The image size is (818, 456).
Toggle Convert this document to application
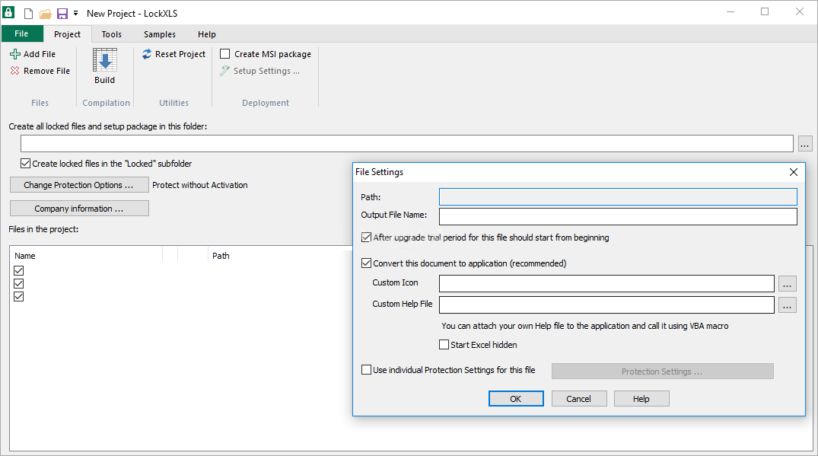[366, 263]
